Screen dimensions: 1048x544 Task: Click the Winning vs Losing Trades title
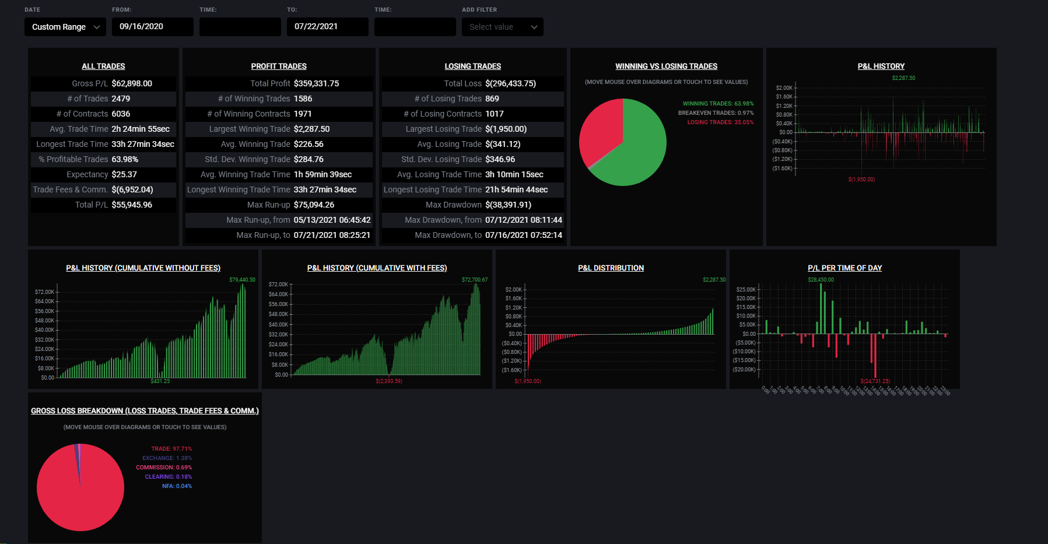point(667,66)
